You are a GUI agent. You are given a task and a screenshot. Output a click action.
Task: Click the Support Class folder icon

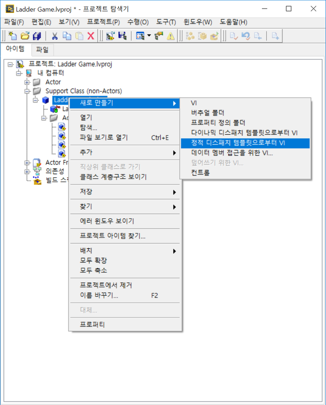point(37,91)
